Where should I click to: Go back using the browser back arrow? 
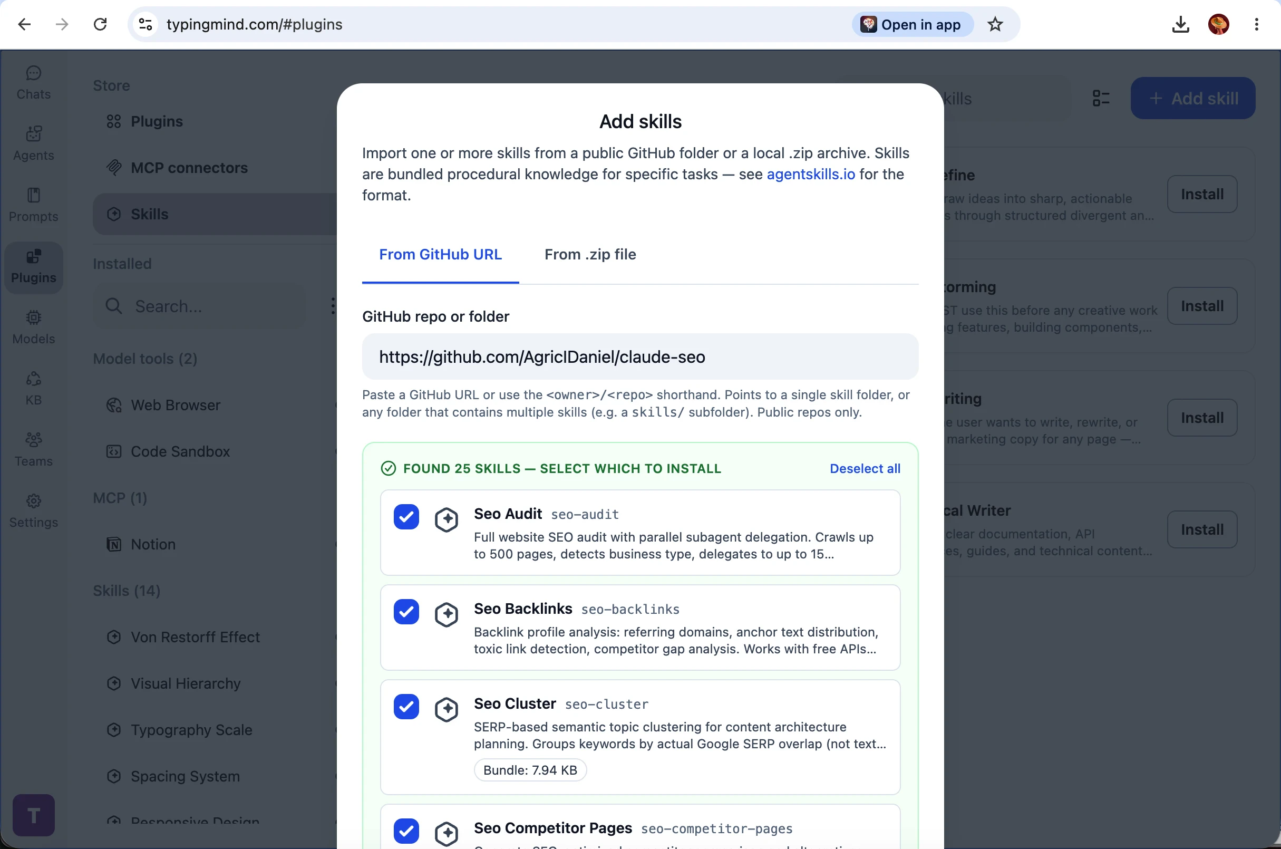point(24,24)
